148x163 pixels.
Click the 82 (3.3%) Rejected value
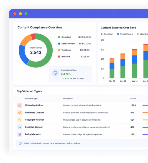(x=86, y=57)
